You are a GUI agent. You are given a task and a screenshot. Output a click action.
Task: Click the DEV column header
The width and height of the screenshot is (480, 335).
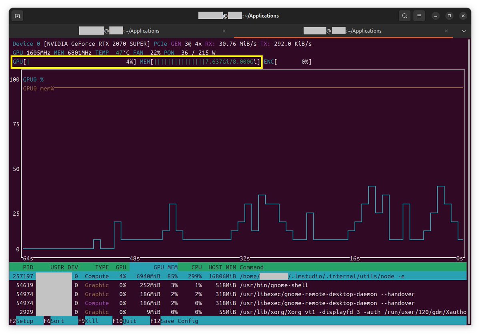(x=73, y=267)
